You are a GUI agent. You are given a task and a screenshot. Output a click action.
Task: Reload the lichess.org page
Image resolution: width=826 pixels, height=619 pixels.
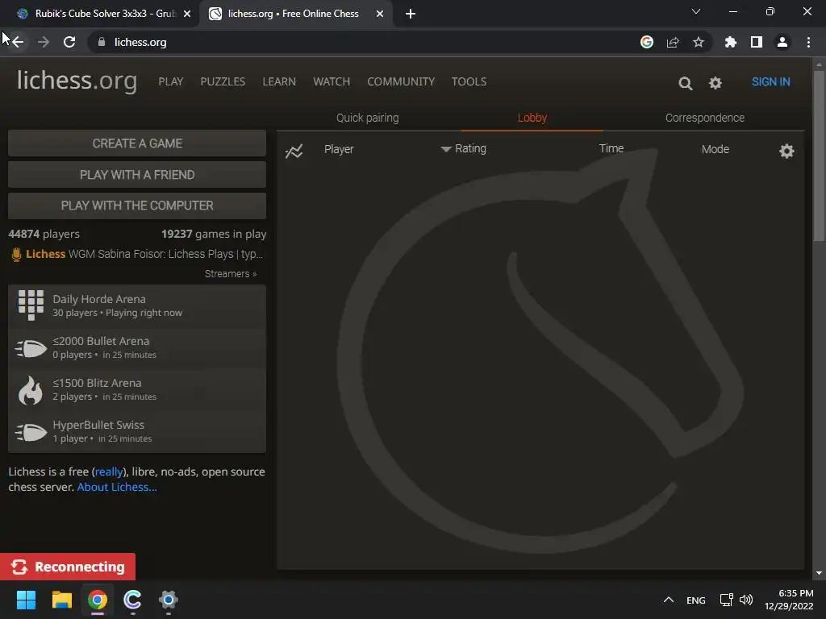tap(69, 42)
